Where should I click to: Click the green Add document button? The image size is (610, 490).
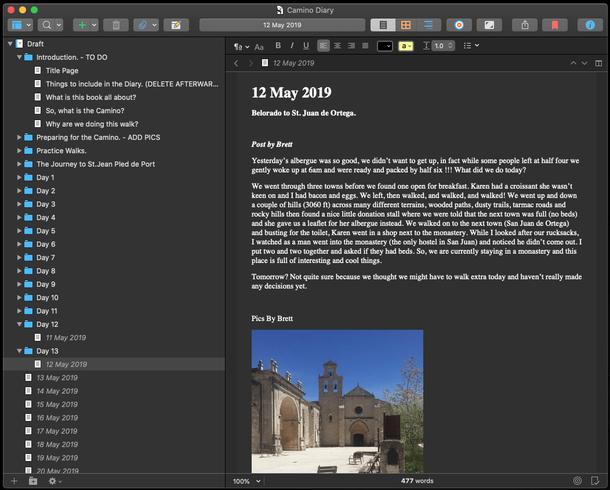[82, 25]
